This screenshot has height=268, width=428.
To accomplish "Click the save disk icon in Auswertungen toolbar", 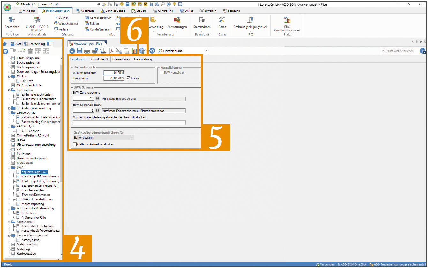I will [79, 51].
